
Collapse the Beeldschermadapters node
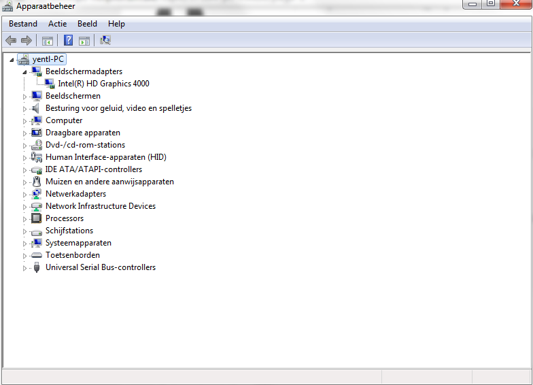pyautogui.click(x=24, y=72)
